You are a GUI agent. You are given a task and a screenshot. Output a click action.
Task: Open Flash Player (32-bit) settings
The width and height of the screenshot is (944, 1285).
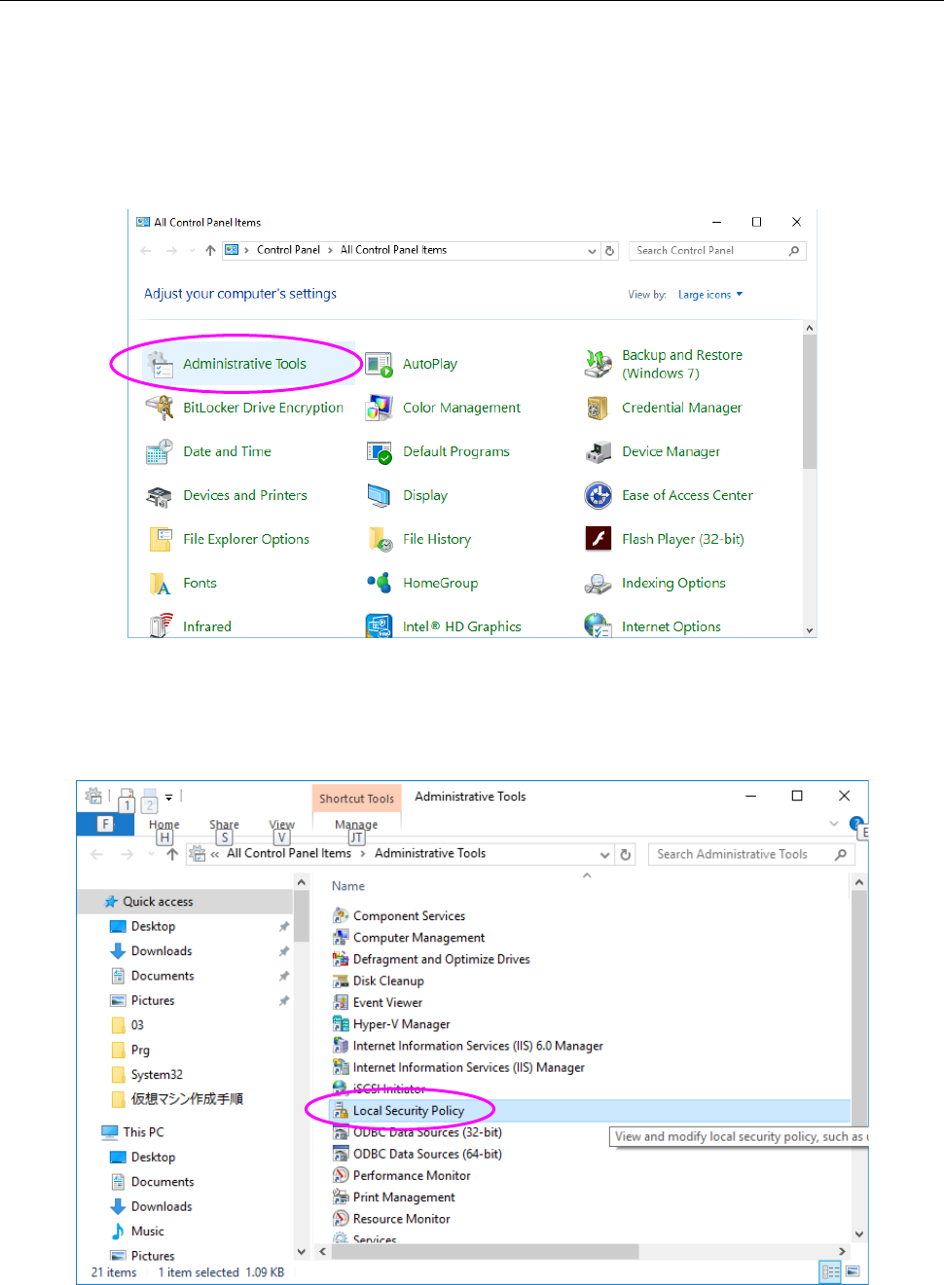point(665,539)
